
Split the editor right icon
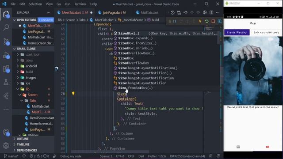pyautogui.click(x=211, y=12)
